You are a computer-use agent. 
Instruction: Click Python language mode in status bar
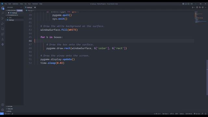pos(182,114)
